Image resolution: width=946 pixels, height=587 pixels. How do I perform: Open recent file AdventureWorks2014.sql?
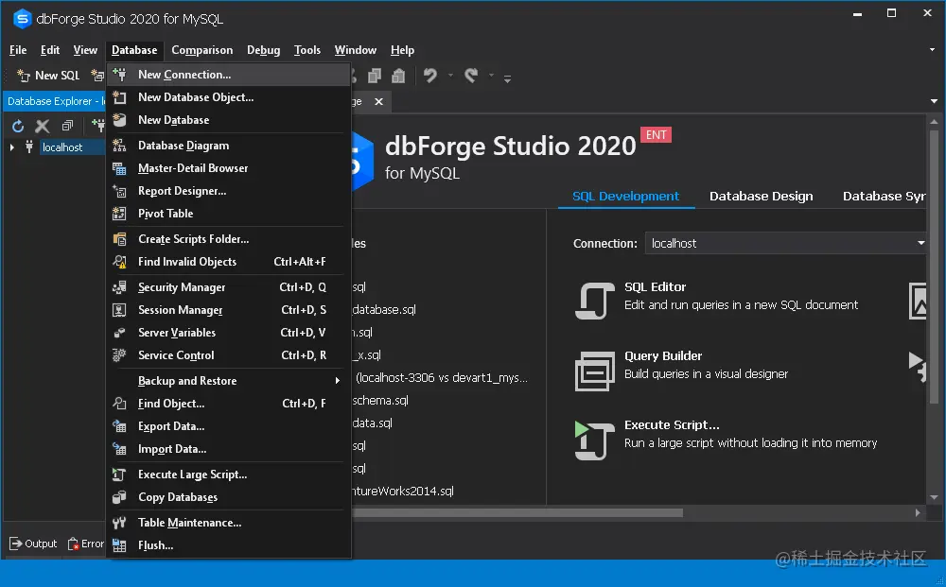[403, 492]
